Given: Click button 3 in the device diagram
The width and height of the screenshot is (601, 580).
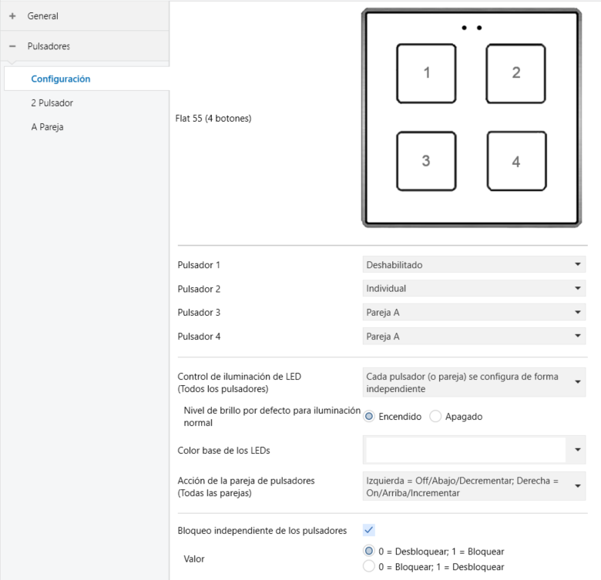Looking at the screenshot, I should point(426,161).
